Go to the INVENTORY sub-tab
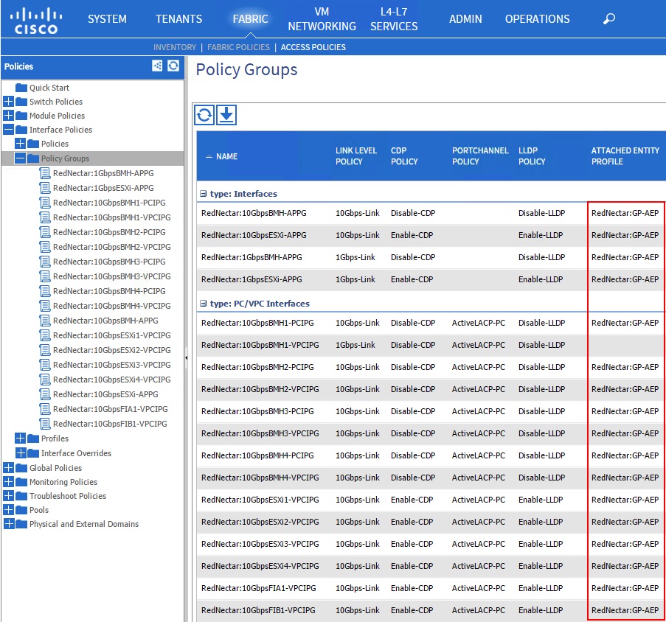Image resolution: width=666 pixels, height=622 pixels. tap(175, 47)
